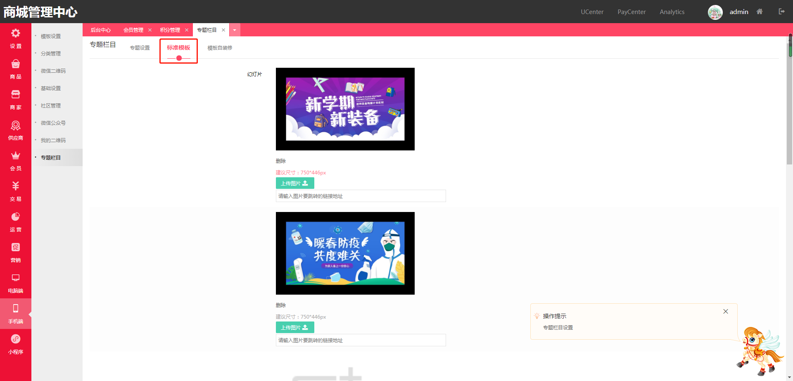Open the 营销 promotion sidebar icon
The width and height of the screenshot is (793, 381).
[x=16, y=248]
